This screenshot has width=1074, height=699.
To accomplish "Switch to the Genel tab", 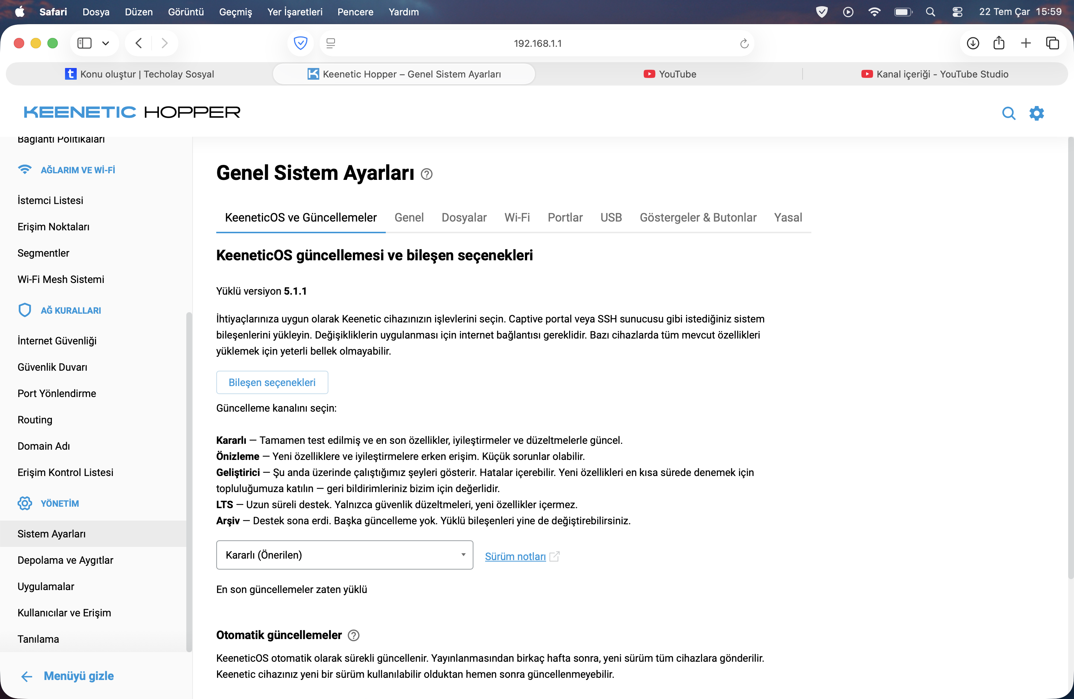I will [409, 218].
